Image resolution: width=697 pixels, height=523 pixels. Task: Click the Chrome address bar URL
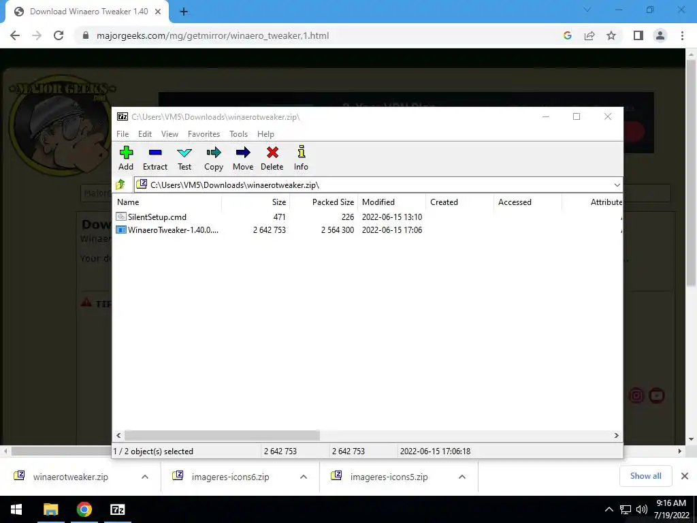(212, 35)
